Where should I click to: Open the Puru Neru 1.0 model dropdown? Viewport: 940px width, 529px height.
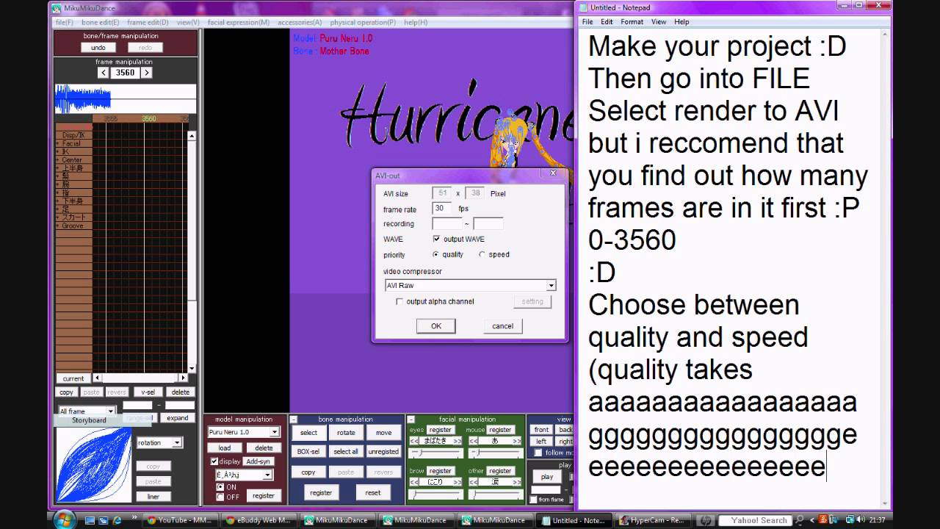[x=275, y=432]
